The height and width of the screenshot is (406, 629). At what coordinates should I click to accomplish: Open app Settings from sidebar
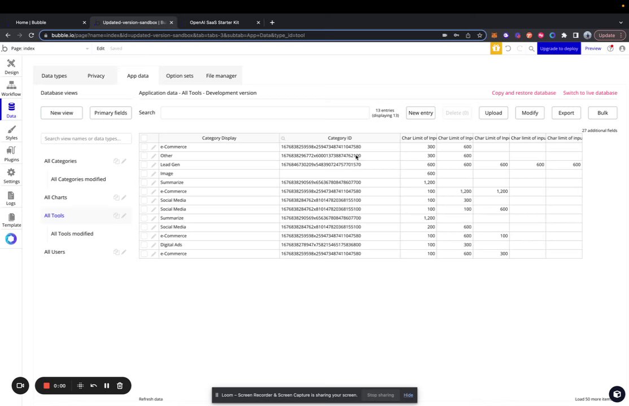click(11, 176)
